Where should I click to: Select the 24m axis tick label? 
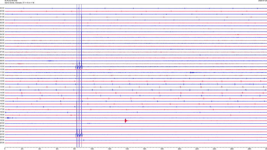click(214, 149)
